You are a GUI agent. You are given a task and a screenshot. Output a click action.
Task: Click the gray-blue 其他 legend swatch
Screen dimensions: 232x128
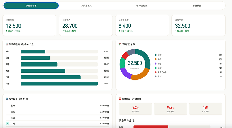pos(155,76)
